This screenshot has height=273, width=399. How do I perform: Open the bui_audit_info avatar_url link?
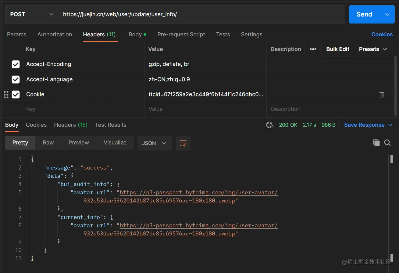coord(198,192)
